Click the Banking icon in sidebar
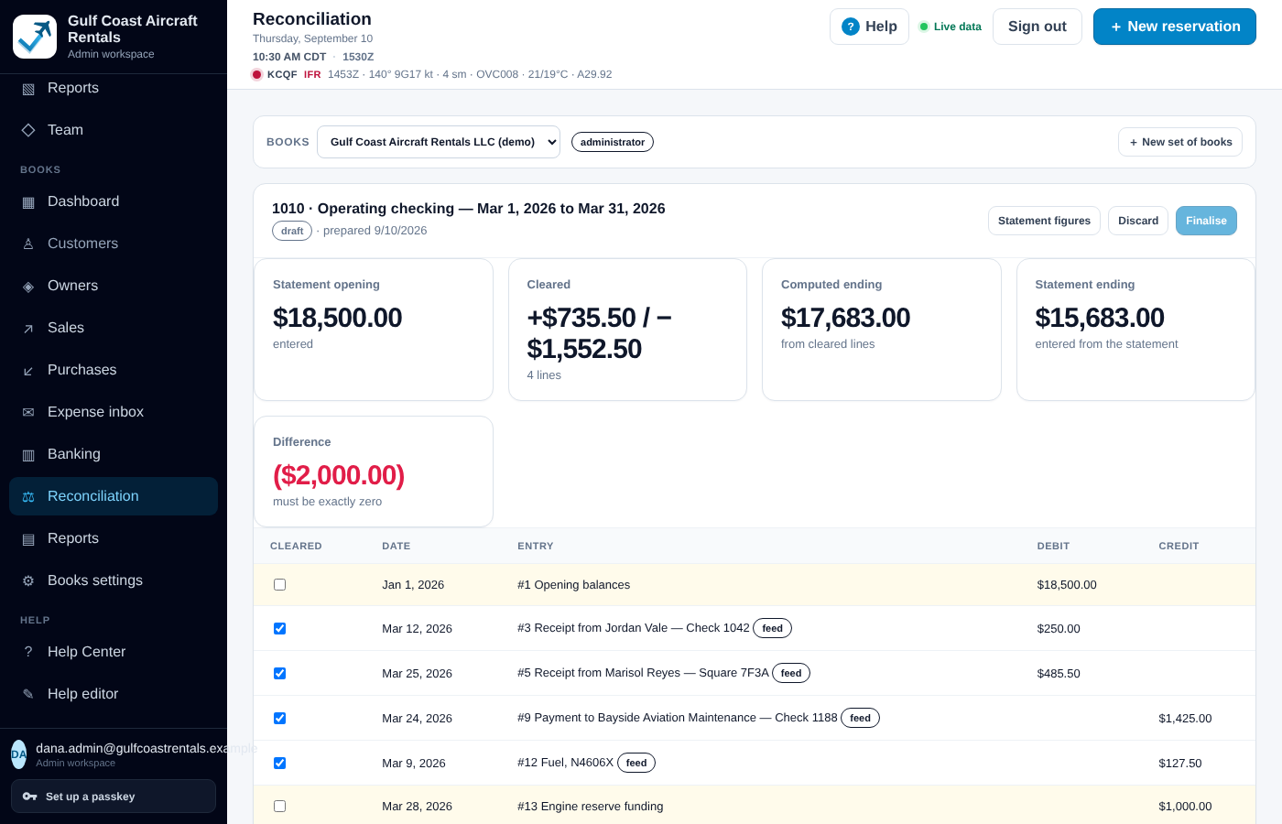This screenshot has height=824, width=1282. coord(28,455)
